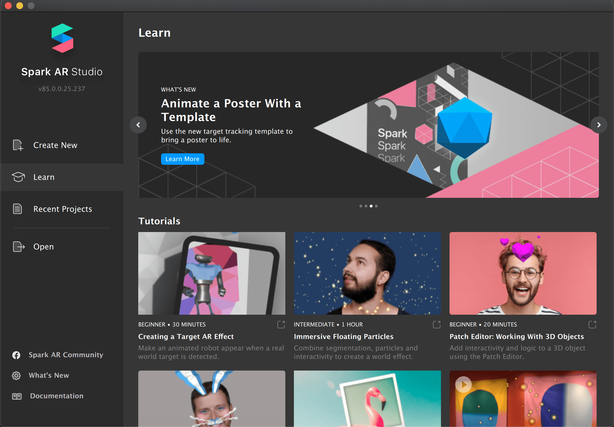Click the starry bearded man tutorial thumbnail
Screen dimensions: 614x427
(367, 273)
